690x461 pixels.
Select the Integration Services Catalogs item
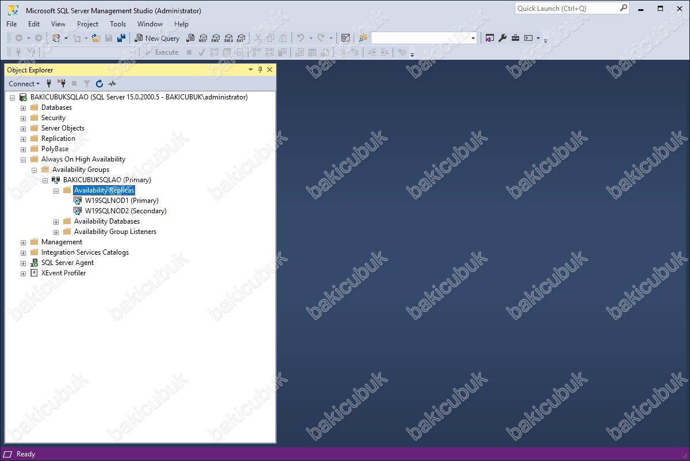(x=85, y=252)
